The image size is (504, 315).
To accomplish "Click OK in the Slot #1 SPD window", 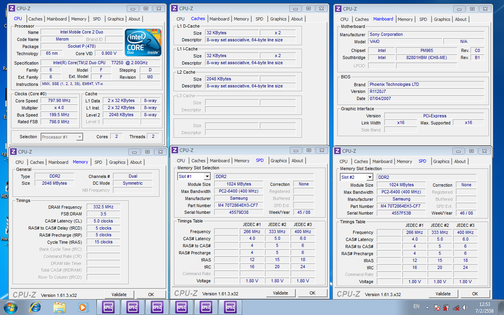I will pyautogui.click(x=313, y=293).
